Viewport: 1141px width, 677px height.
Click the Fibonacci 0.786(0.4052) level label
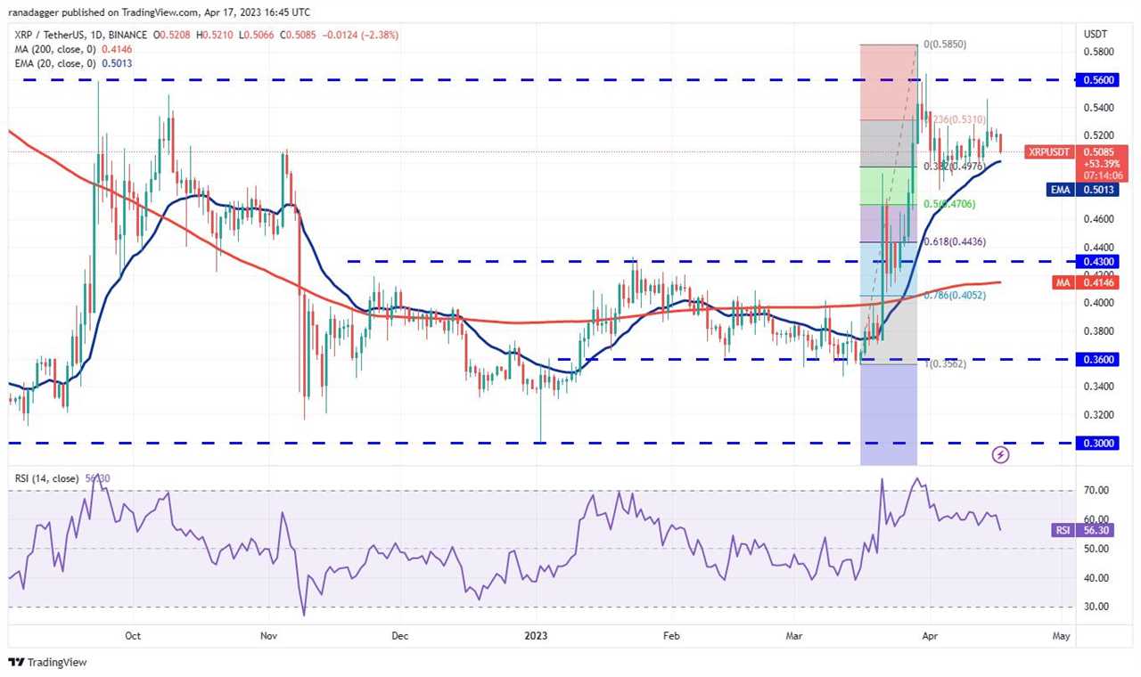(955, 295)
